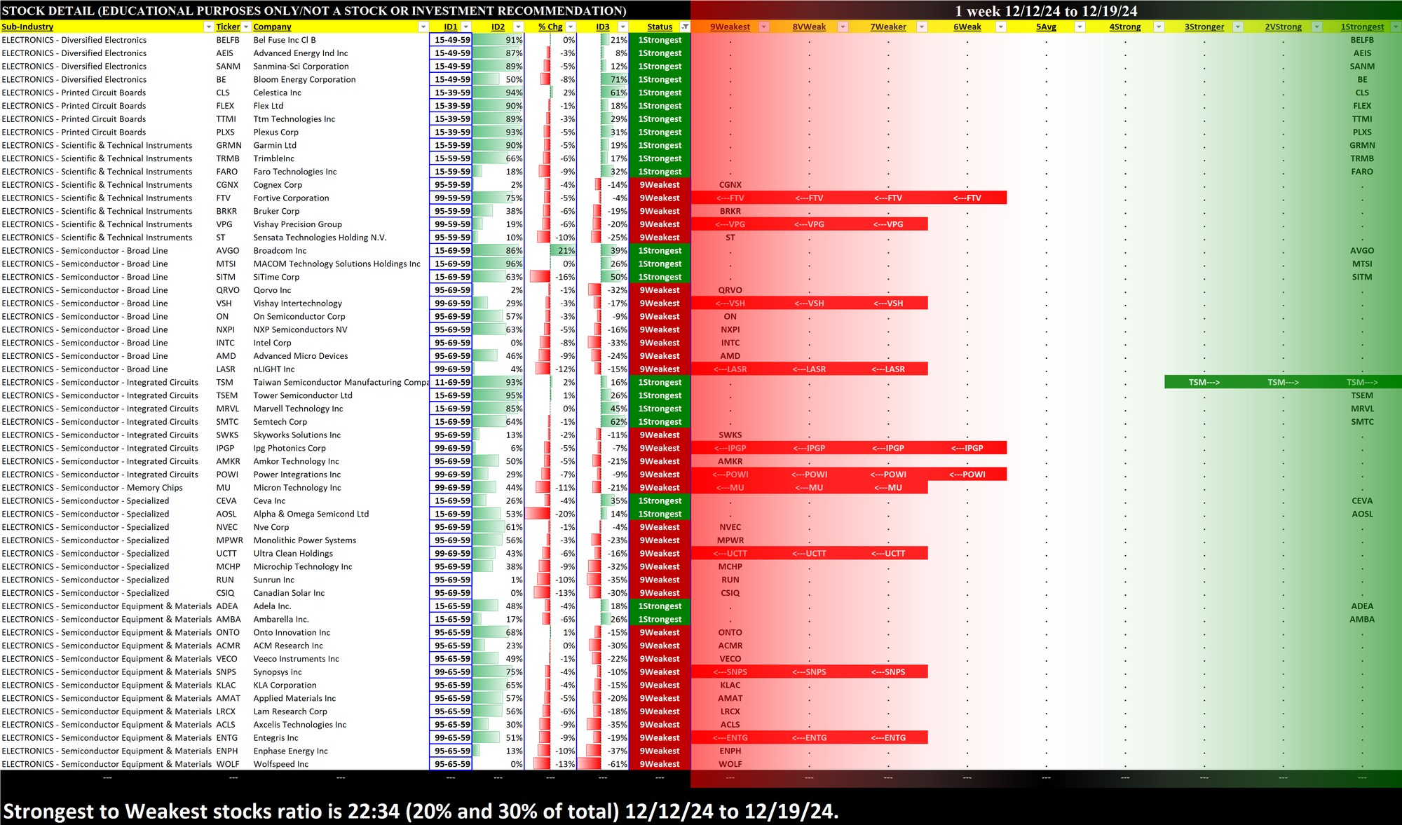The image size is (1402, 825).
Task: Expand the 5Avg column filter dropdown
Action: click(1080, 27)
